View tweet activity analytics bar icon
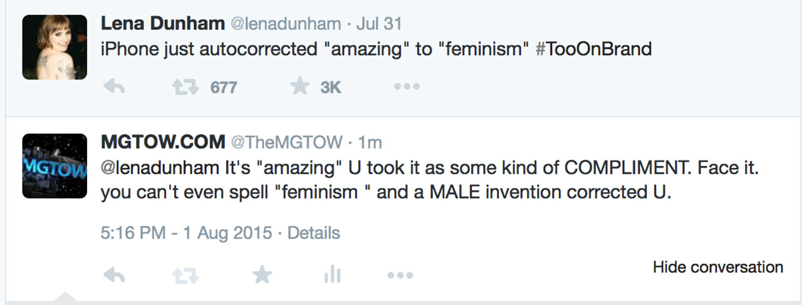 (332, 274)
